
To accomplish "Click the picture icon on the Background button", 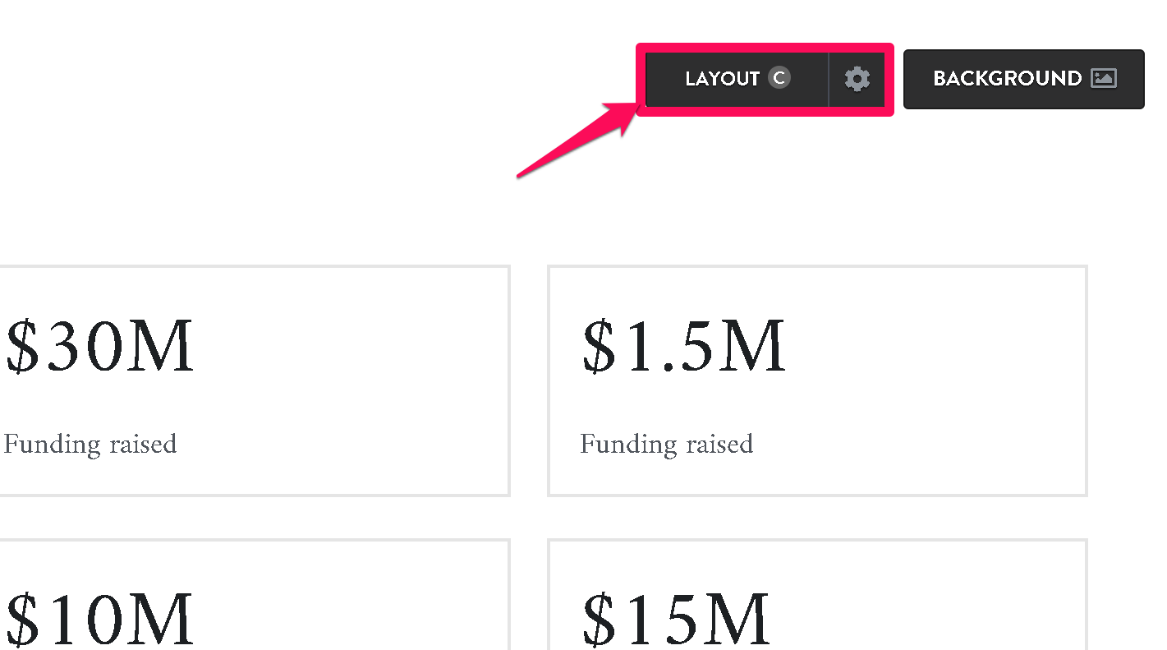I will point(1103,78).
